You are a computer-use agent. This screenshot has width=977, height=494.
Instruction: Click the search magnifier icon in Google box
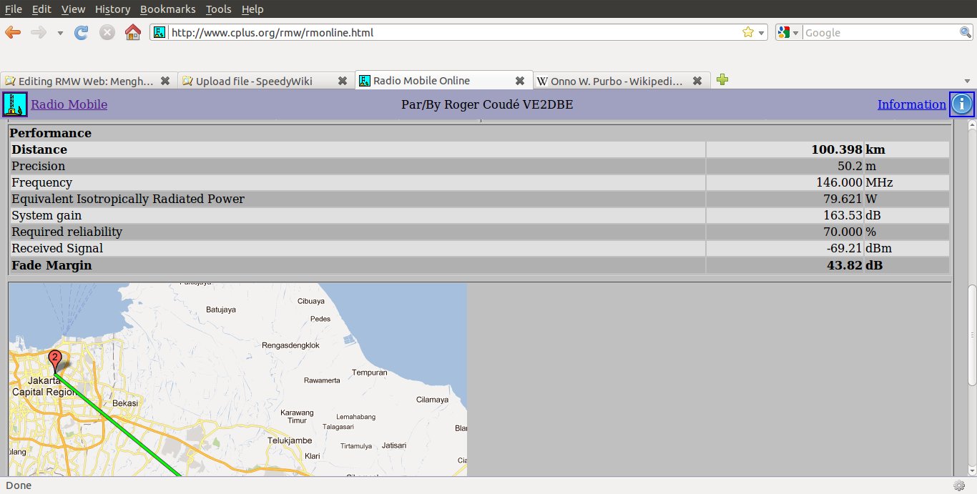[965, 32]
